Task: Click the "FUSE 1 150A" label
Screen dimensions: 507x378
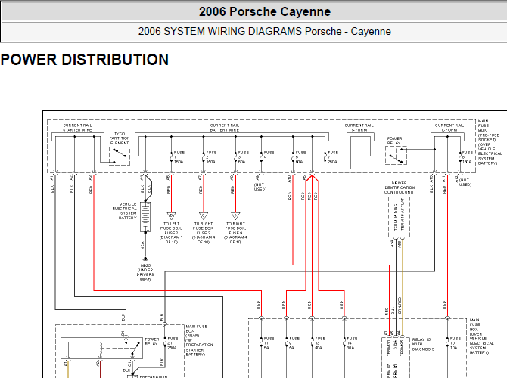Action: [179, 157]
